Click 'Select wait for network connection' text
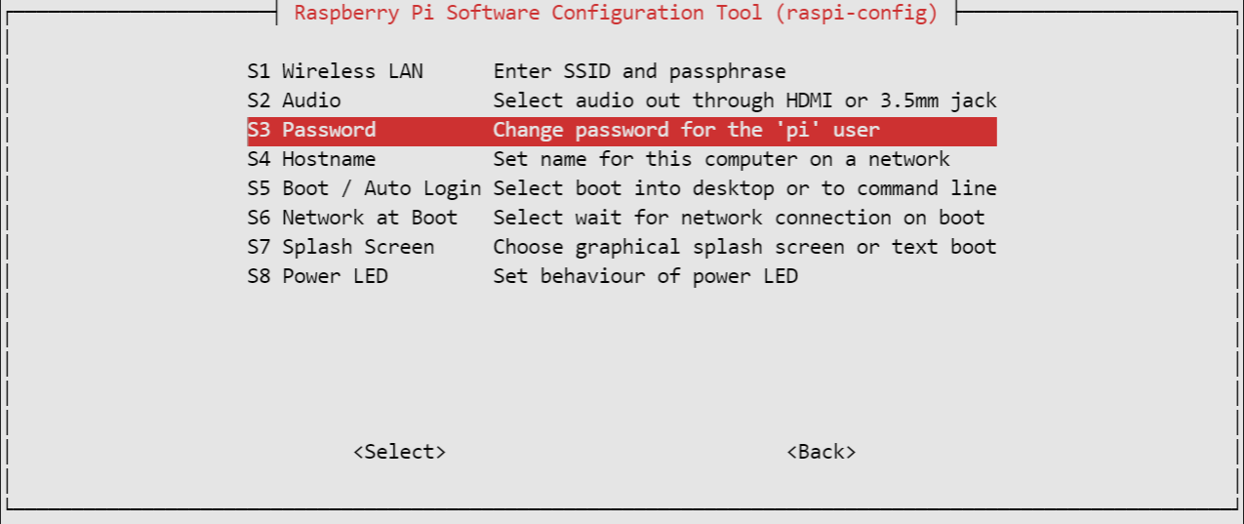Screen dimensions: 1244x524 [x=692, y=218]
